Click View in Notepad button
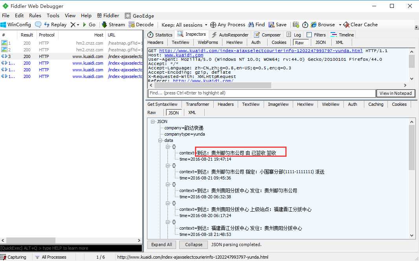The image size is (419, 261). (x=395, y=93)
